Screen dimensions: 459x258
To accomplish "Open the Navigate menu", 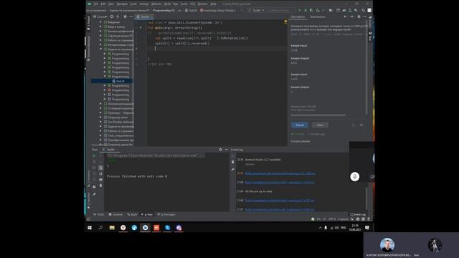I will click(x=122, y=4).
